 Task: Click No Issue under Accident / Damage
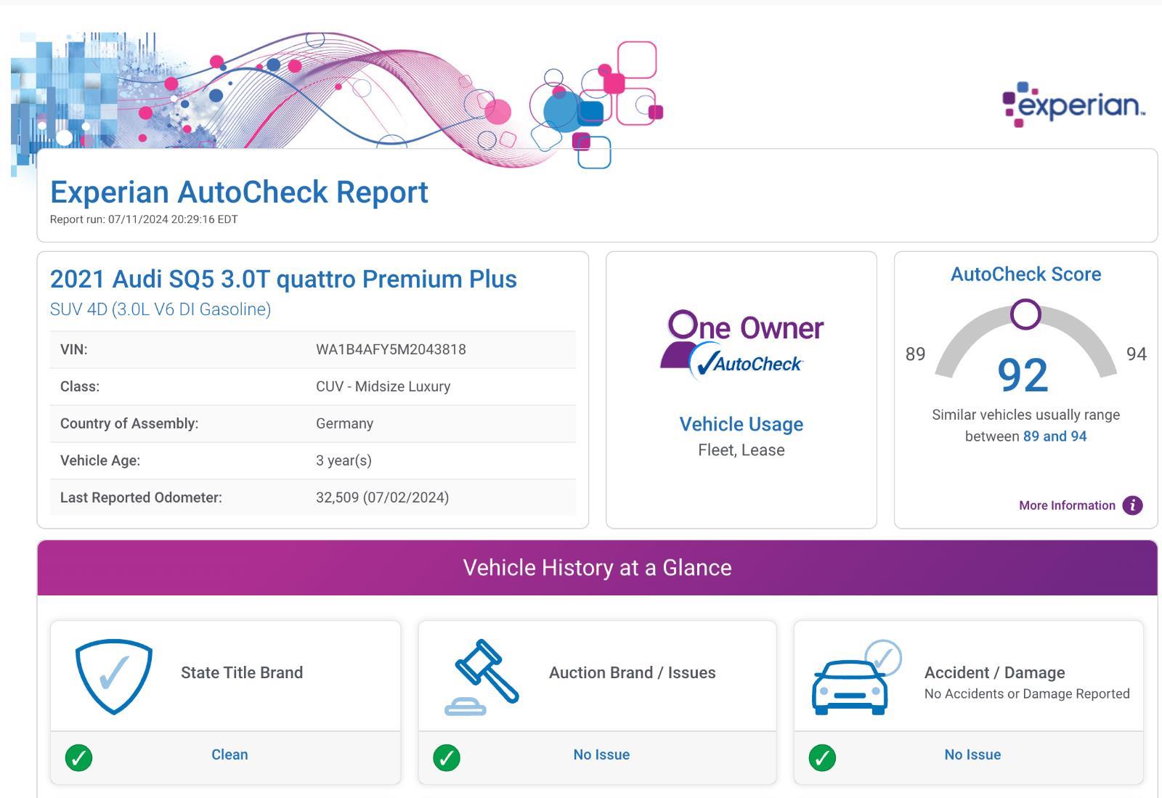pos(972,754)
